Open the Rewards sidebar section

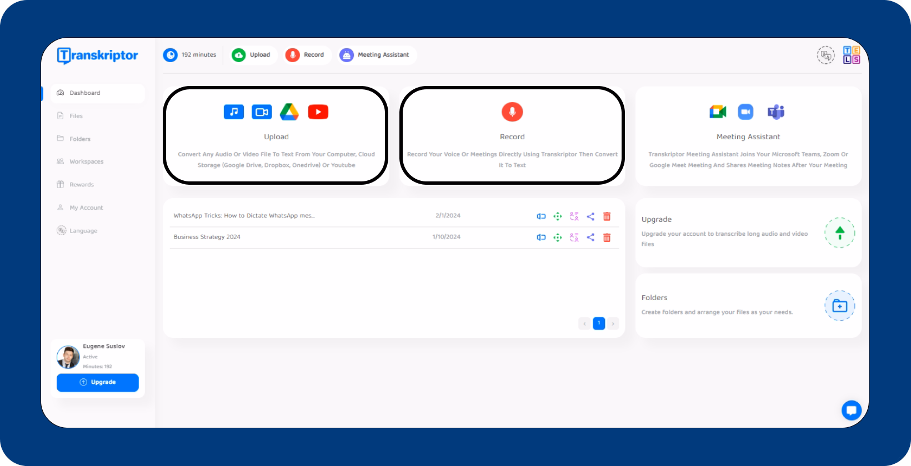point(81,185)
